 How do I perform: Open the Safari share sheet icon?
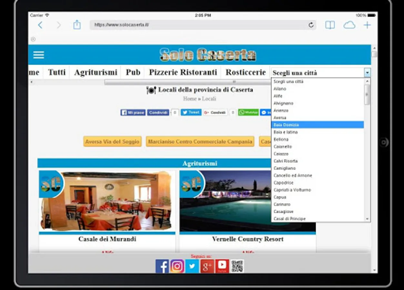tap(77, 25)
